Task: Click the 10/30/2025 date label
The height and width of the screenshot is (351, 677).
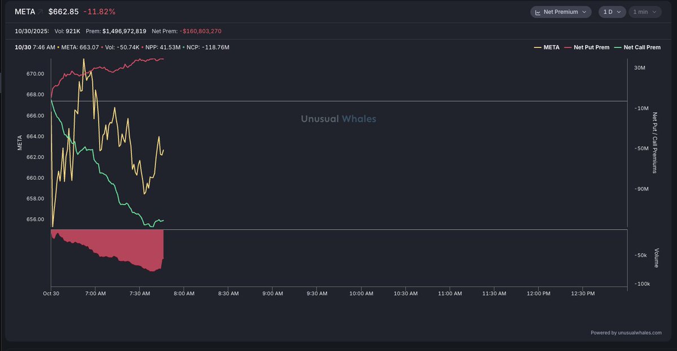Action: [x=32, y=32]
